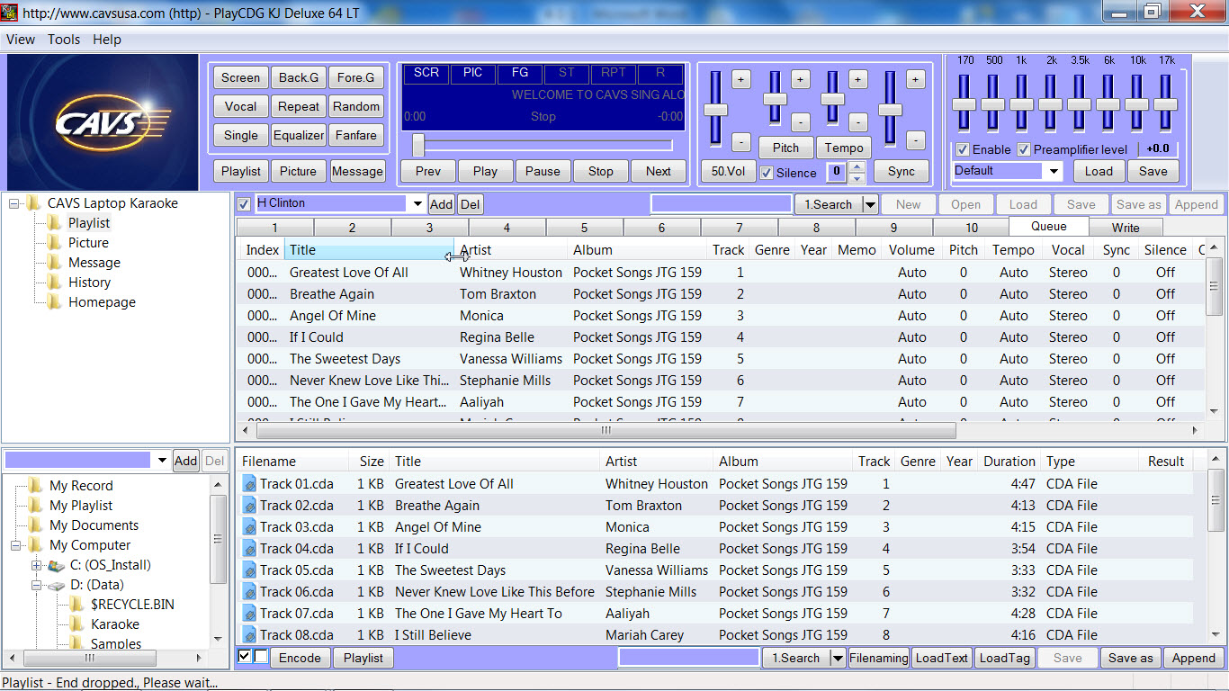Image resolution: width=1229 pixels, height=691 pixels.
Task: Click the playback position slider handle
Action: (418, 144)
